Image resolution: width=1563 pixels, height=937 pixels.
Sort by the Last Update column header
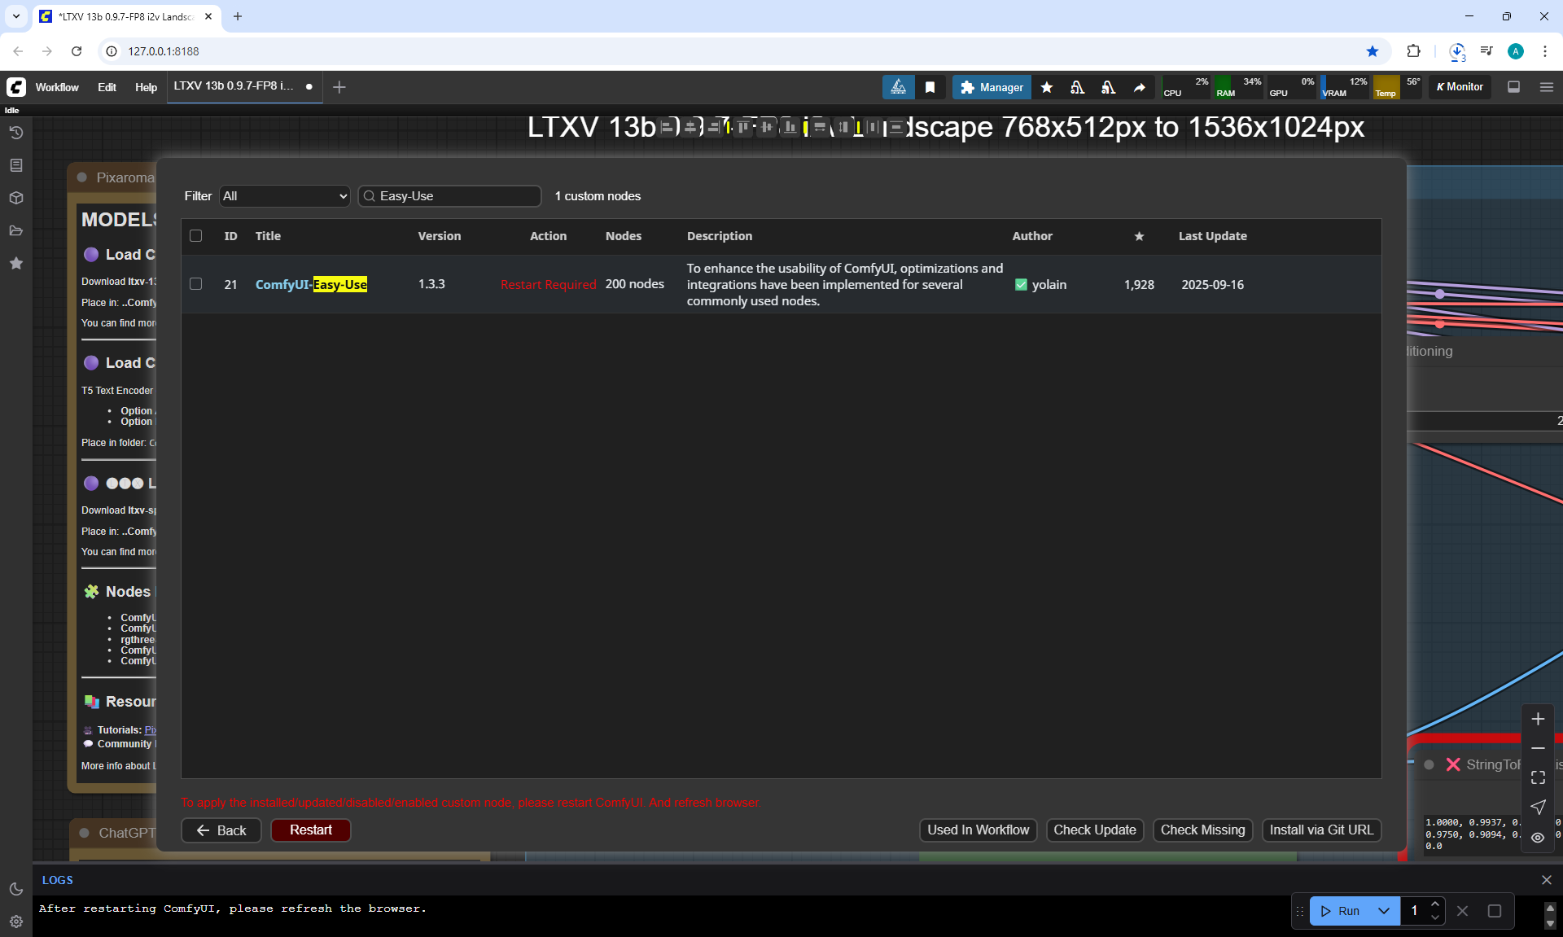click(1212, 236)
